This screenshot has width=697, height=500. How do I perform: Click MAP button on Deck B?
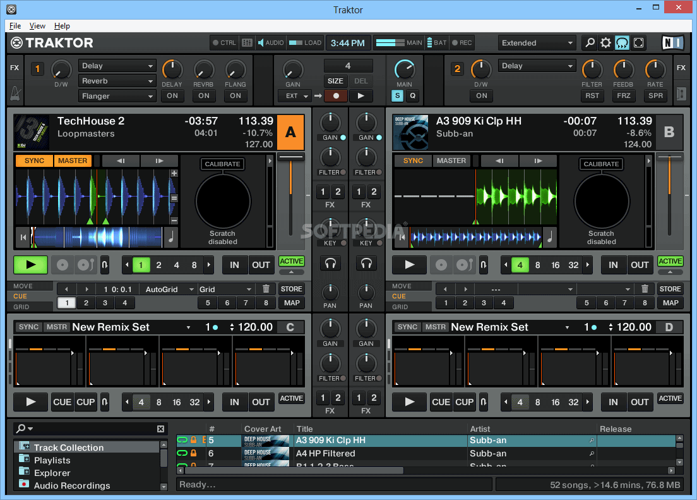tap(670, 303)
